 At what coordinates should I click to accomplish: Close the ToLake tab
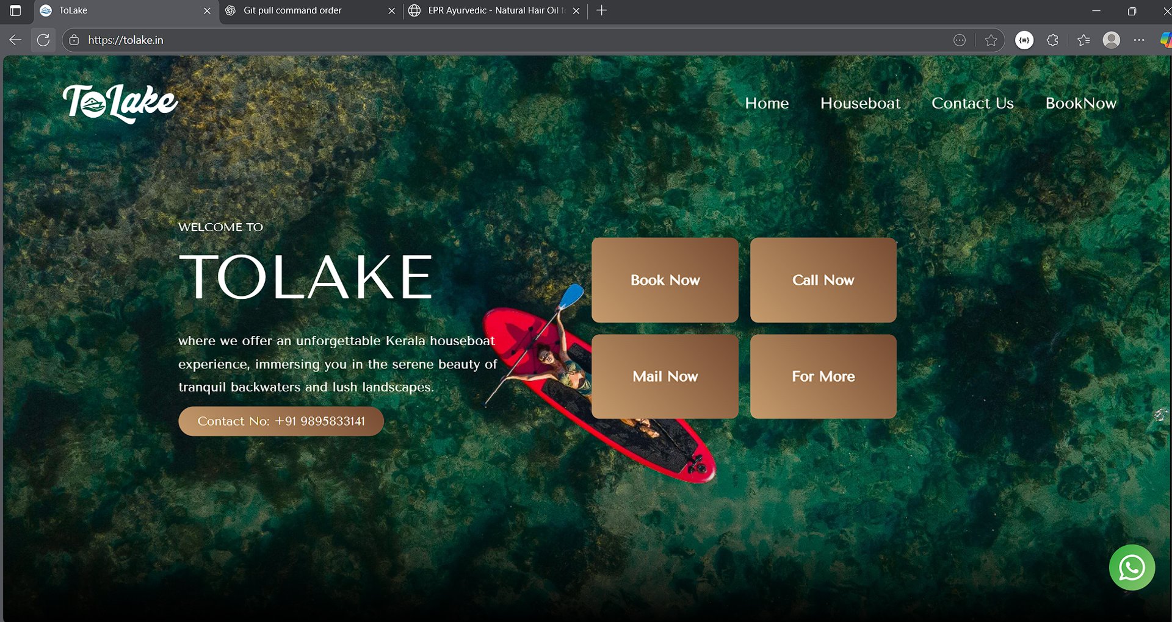(x=207, y=10)
